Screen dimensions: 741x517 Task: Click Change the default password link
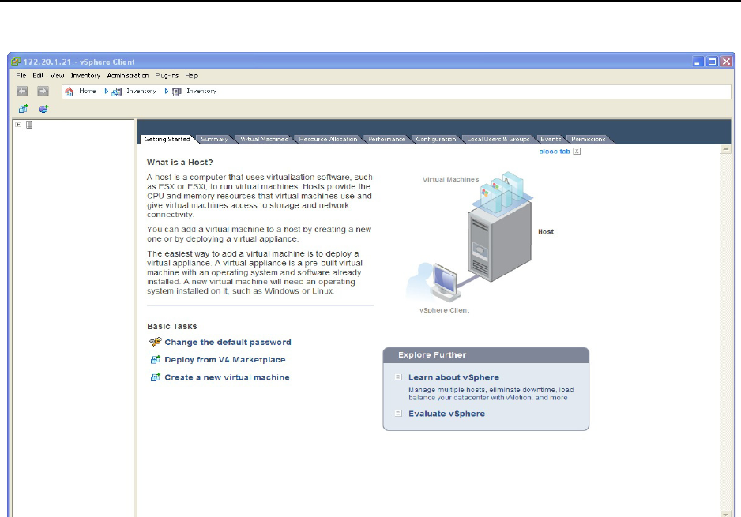[x=228, y=343]
